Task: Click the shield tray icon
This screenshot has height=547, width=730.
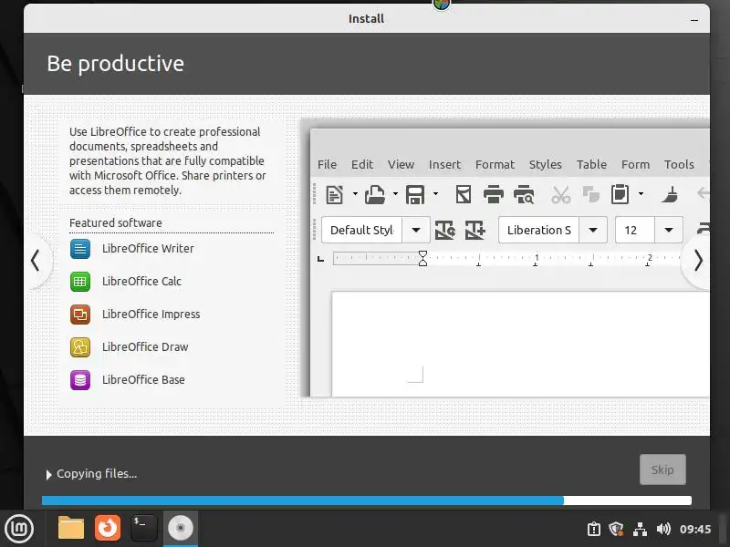Action: coord(617,530)
